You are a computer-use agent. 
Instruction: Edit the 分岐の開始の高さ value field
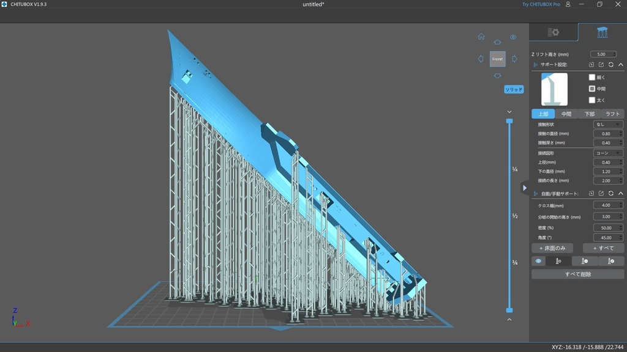pos(608,217)
